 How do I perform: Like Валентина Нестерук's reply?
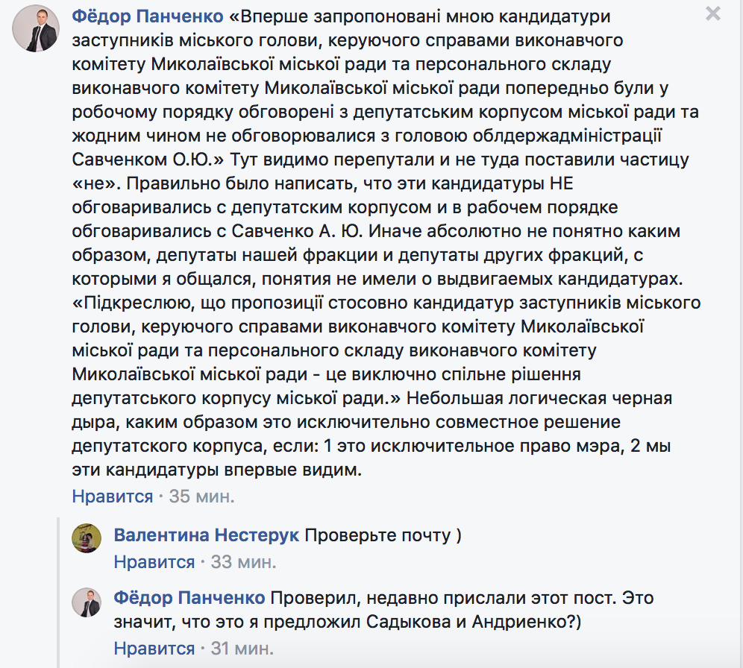pos(154,561)
